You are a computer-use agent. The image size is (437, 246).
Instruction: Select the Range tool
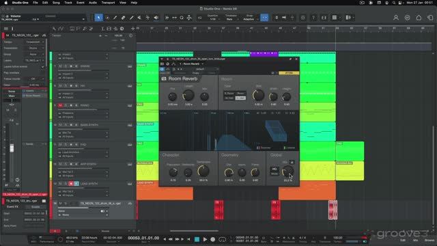(x=107, y=18)
